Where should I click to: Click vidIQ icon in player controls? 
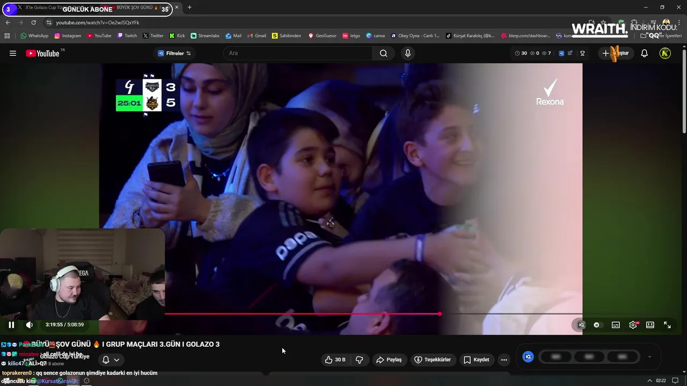pos(581,325)
